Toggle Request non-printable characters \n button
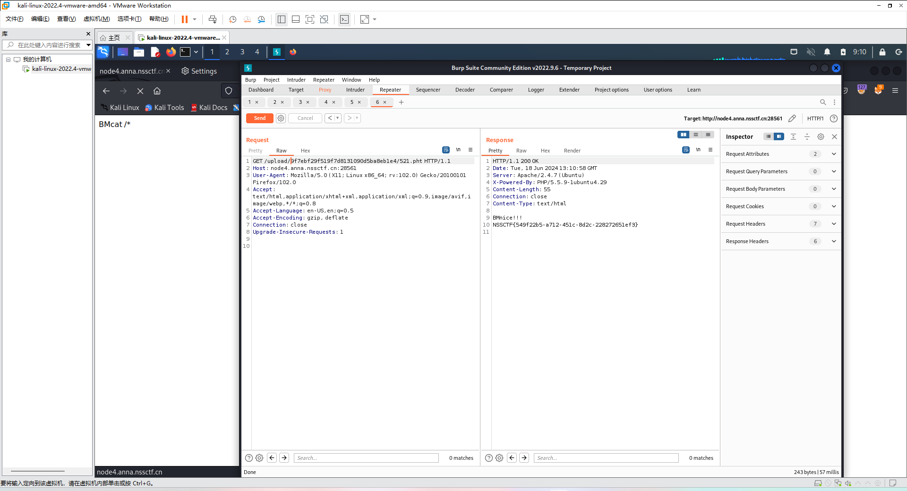This screenshot has width=907, height=491. pos(458,150)
